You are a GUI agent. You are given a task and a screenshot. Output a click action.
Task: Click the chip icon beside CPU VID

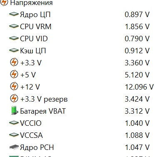click(14, 38)
